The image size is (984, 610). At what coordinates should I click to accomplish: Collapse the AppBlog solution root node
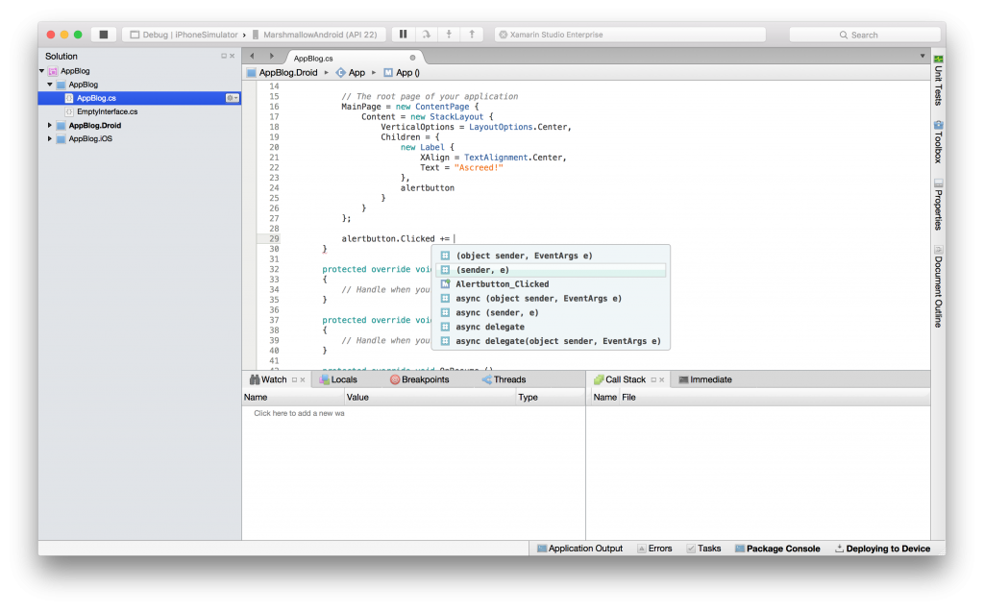(x=42, y=71)
